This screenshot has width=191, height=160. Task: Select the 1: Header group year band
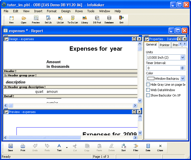coord(70,75)
